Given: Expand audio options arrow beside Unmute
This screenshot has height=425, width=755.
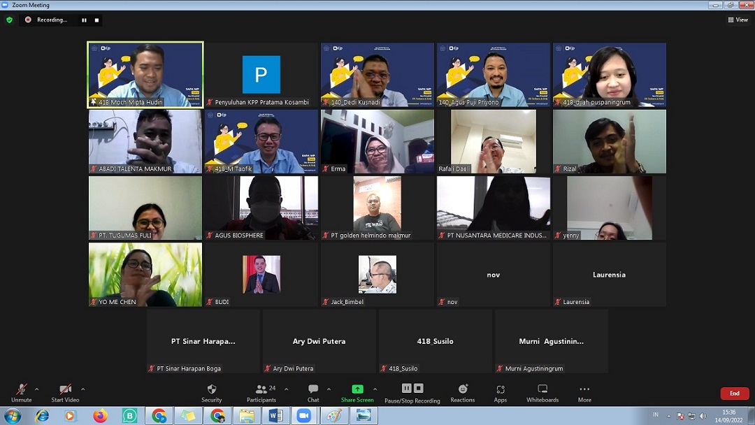Looking at the screenshot, I should pos(36,389).
